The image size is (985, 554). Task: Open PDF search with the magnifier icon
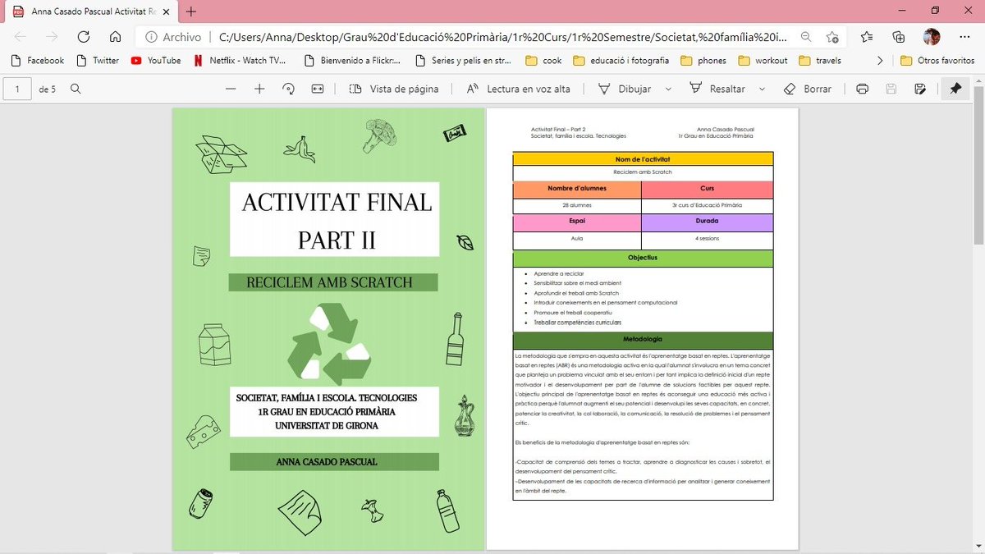point(76,89)
